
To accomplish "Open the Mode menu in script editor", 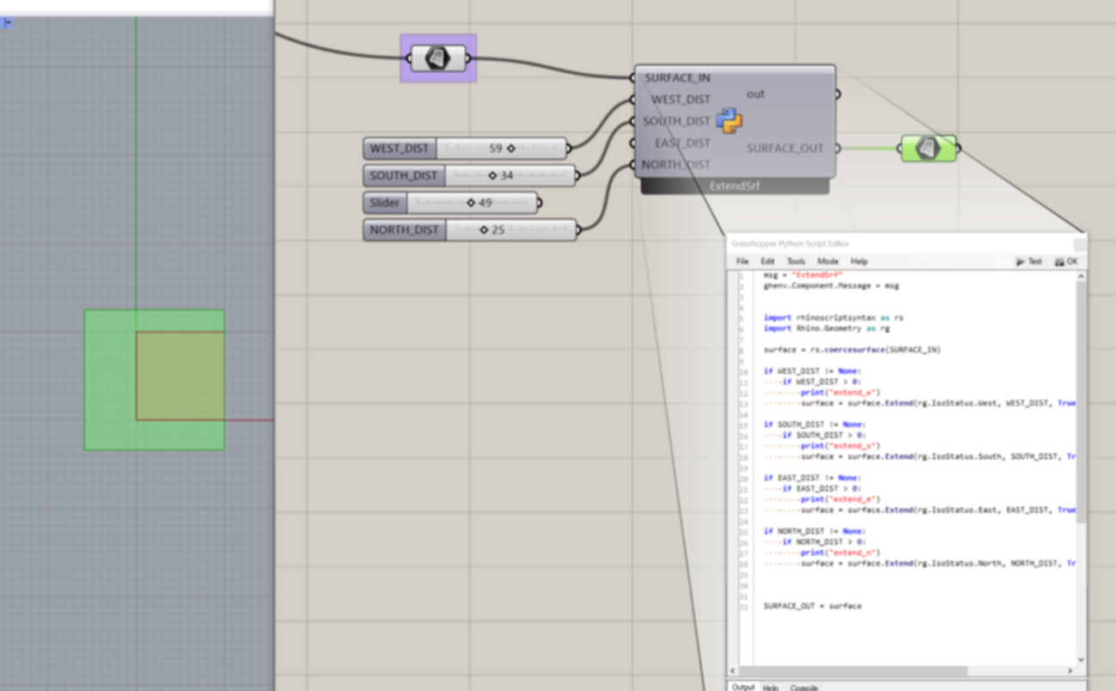I will point(827,261).
